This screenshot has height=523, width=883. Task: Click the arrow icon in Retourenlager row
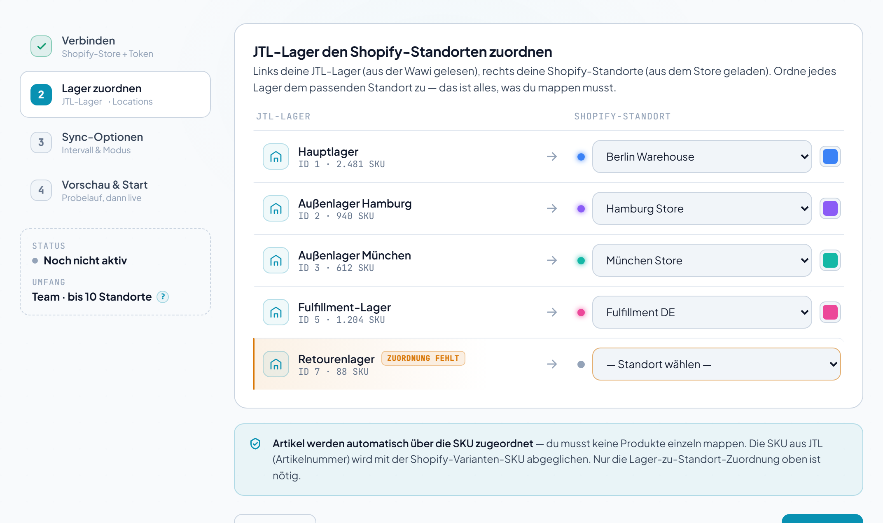coord(552,364)
